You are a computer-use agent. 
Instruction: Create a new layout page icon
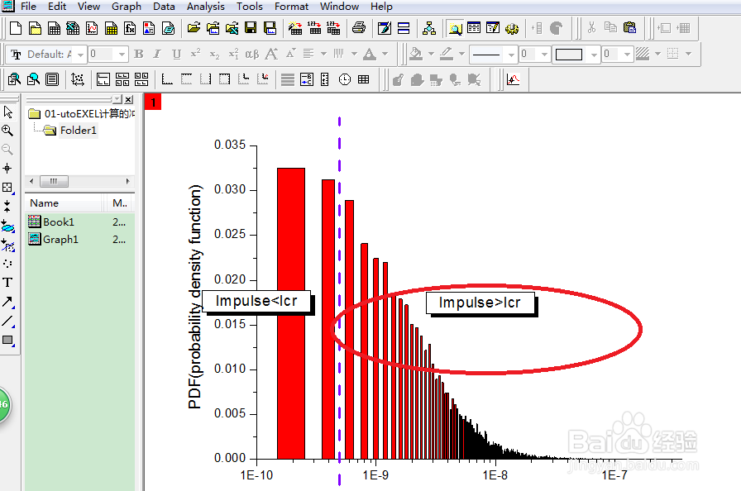pyautogui.click(x=149, y=28)
